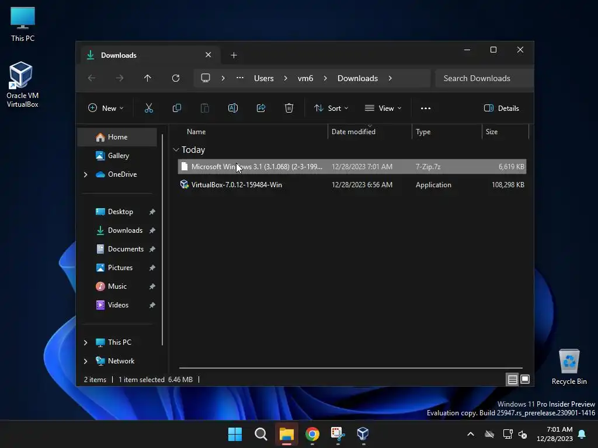The height and width of the screenshot is (448, 598).
Task: Click the vm6 breadcrumb
Action: pos(305,78)
